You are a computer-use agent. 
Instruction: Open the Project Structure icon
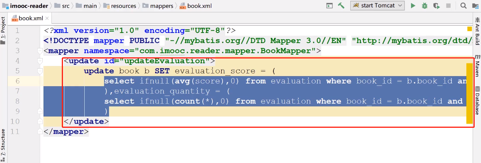[475, 6]
